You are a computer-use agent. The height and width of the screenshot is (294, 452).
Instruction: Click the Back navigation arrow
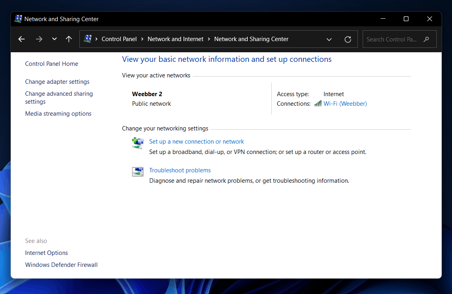point(22,39)
